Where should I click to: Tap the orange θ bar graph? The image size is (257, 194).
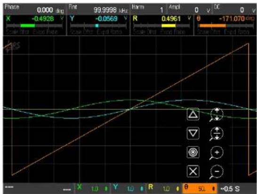click(x=225, y=26)
